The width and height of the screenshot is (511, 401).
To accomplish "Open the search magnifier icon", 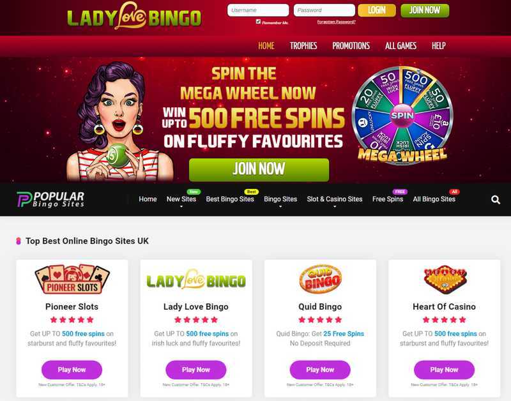I will [x=496, y=200].
